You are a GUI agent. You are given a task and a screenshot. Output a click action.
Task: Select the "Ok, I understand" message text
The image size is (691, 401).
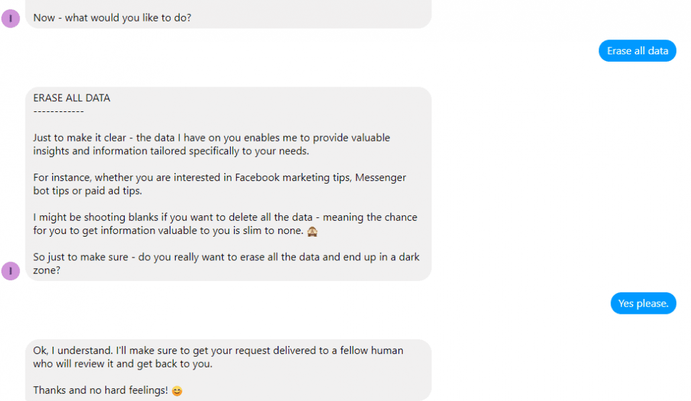218,357
